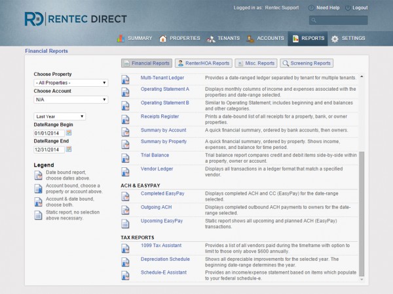393x294 pixels.
Task: Click the search magnifier icon in header
Action: coord(314,20)
